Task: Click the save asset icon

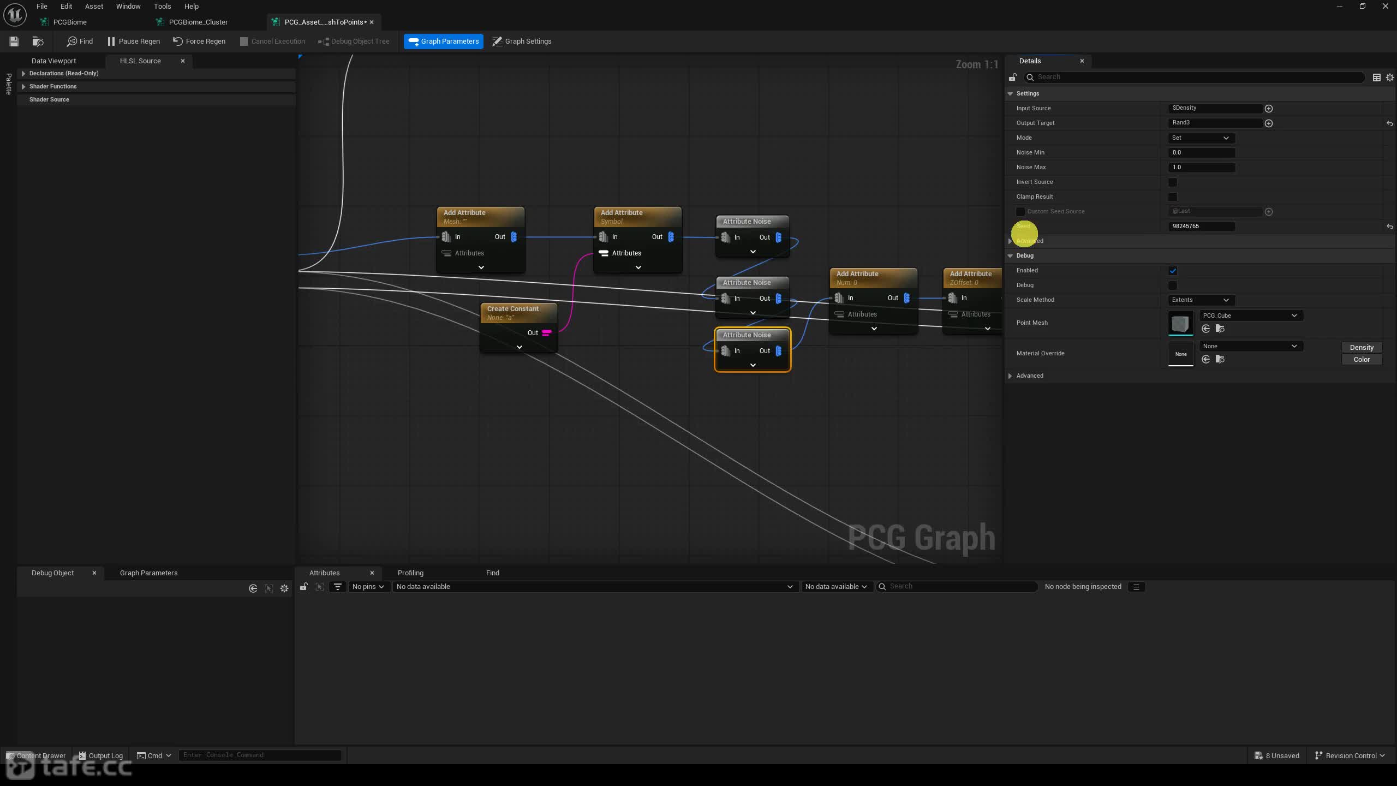Action: (14, 41)
